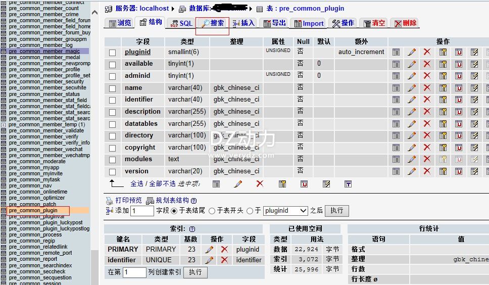Screen dimensions: 489x285
Task: Click the 规划表结构 link
Action: (x=172, y=200)
